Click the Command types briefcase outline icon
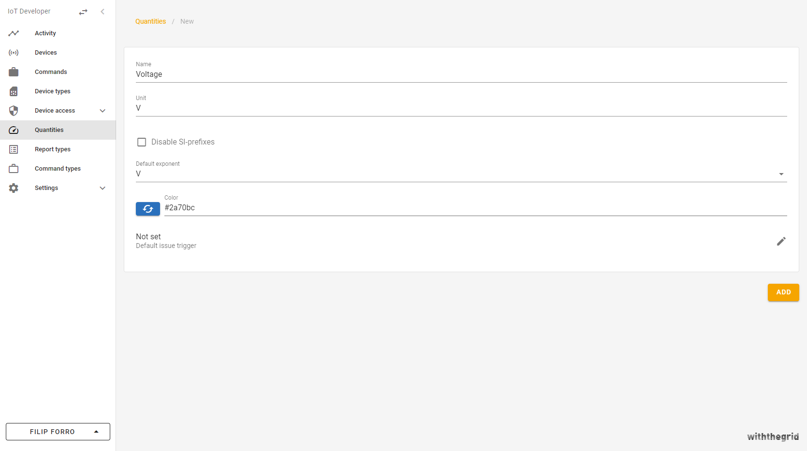Screen dimensions: 807x451 [x=14, y=169]
